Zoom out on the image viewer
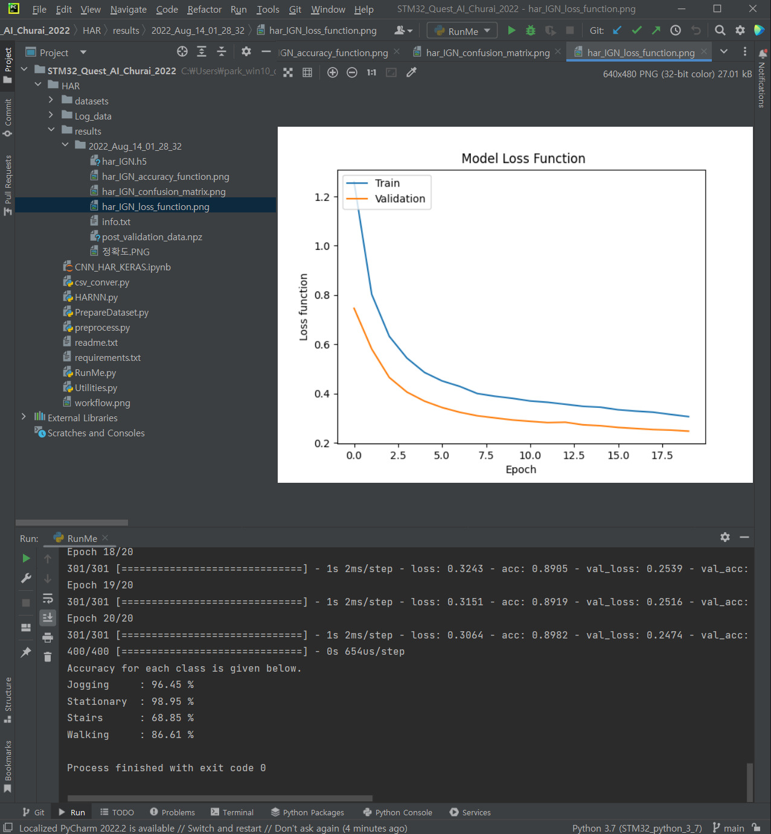The height and width of the screenshot is (834, 771). point(352,72)
